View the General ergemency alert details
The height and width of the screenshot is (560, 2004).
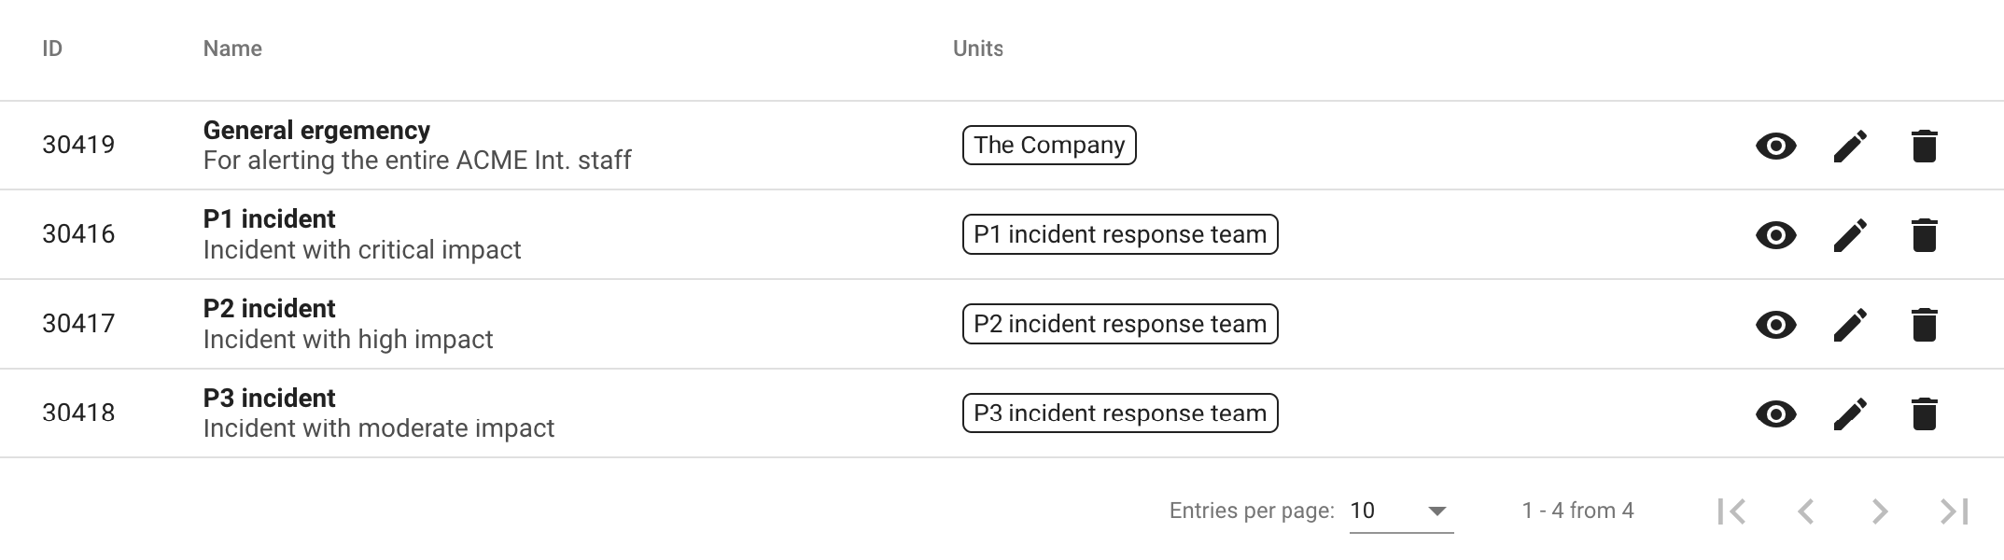[x=1775, y=146]
